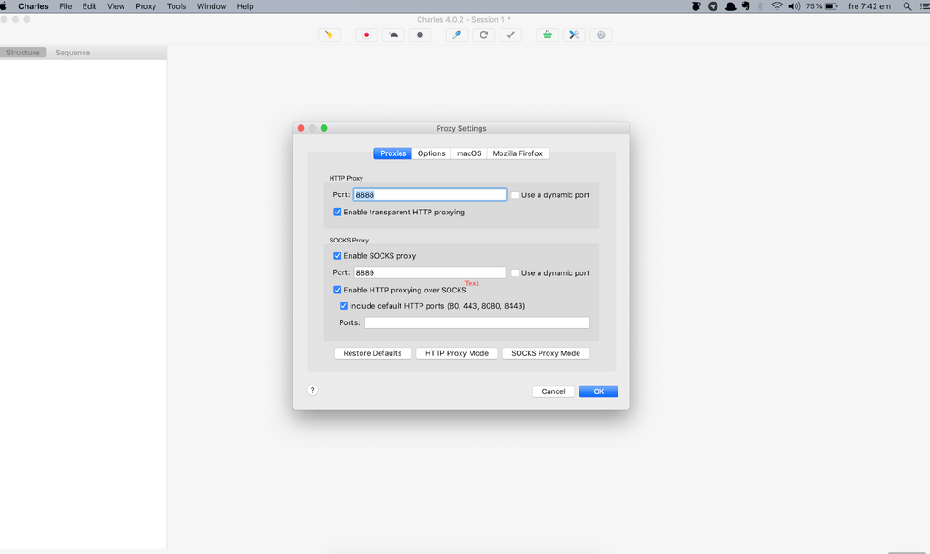Switch to the Mozilla Firefox tab

coord(518,153)
